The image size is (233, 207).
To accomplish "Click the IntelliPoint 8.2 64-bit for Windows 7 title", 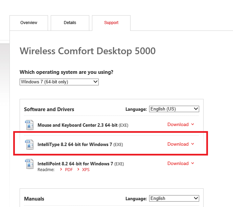I will point(75,164).
